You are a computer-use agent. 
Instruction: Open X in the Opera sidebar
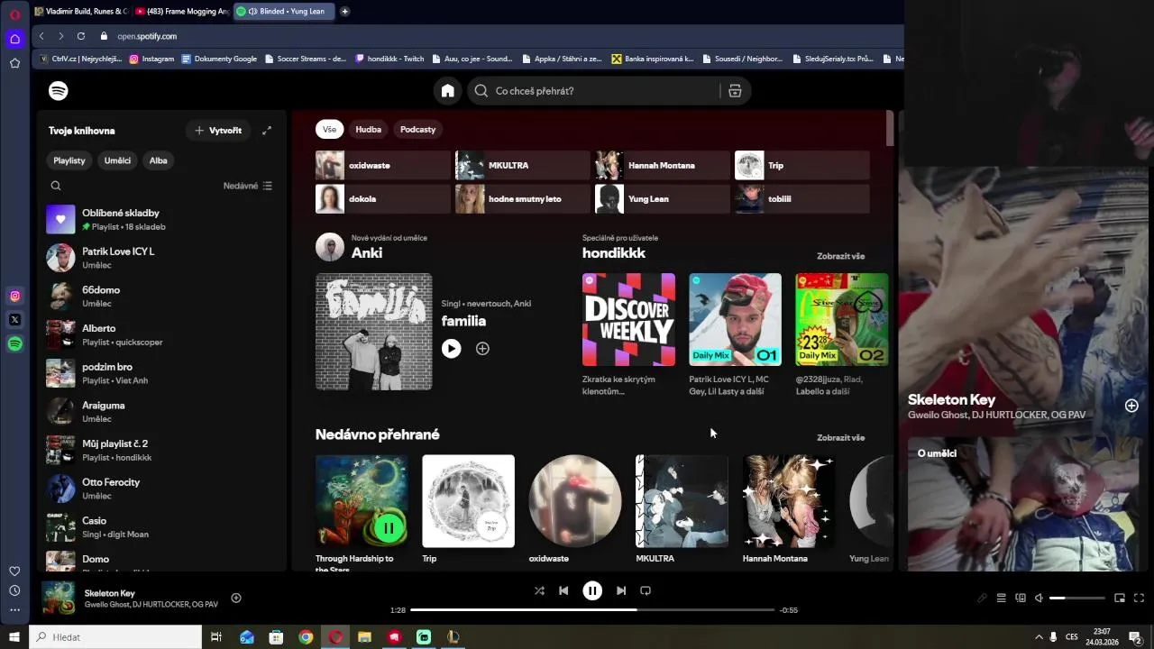pos(14,320)
